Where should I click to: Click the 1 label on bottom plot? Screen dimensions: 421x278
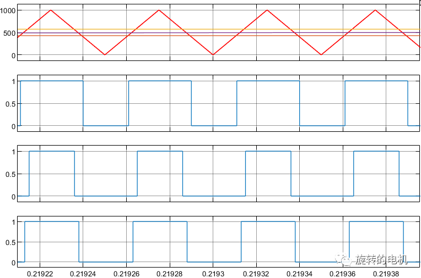click(14, 222)
